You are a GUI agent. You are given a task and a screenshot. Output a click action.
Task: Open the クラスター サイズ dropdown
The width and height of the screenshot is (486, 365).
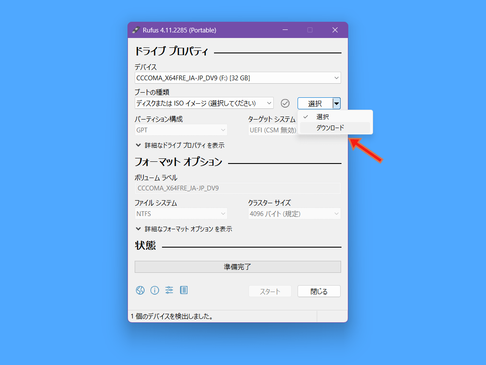point(294,214)
